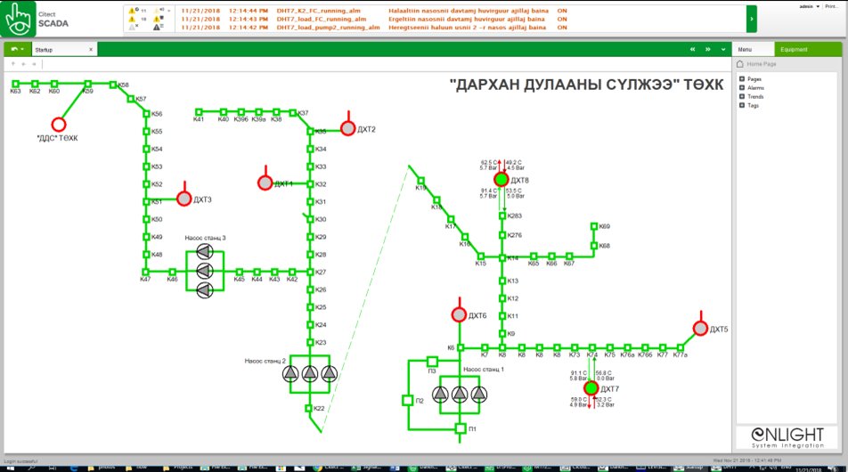The image size is (848, 472).
Task: Click the K63 node square
Action: (16, 84)
